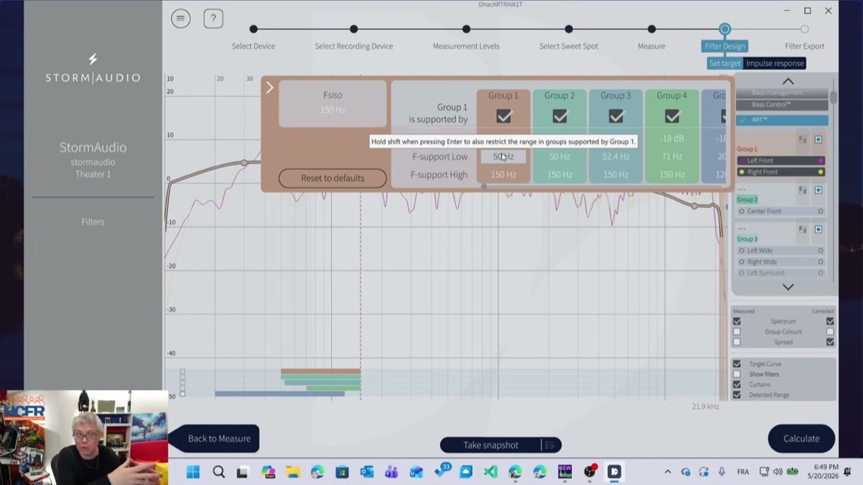The height and width of the screenshot is (485, 863).
Task: Click Group 1 layout icon in sidebar
Action: click(x=803, y=140)
